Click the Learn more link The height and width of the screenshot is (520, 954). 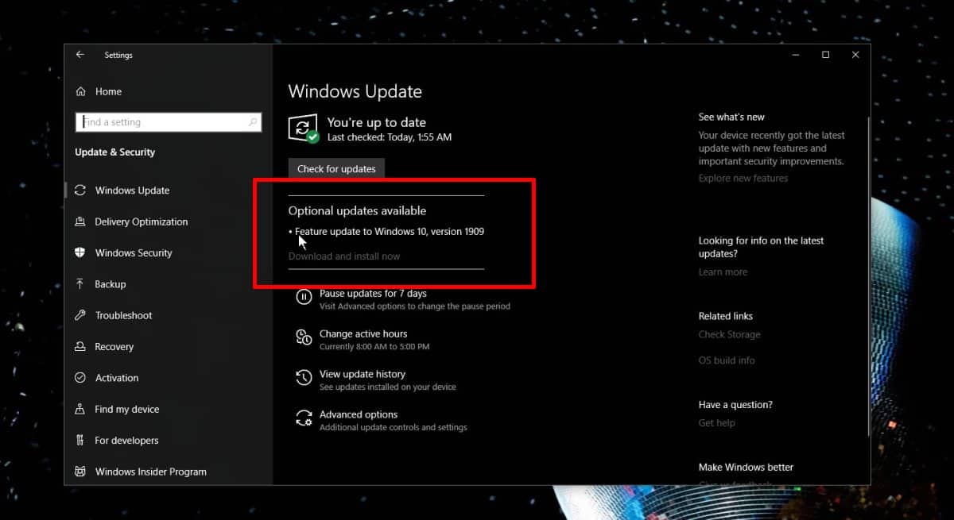[723, 272]
